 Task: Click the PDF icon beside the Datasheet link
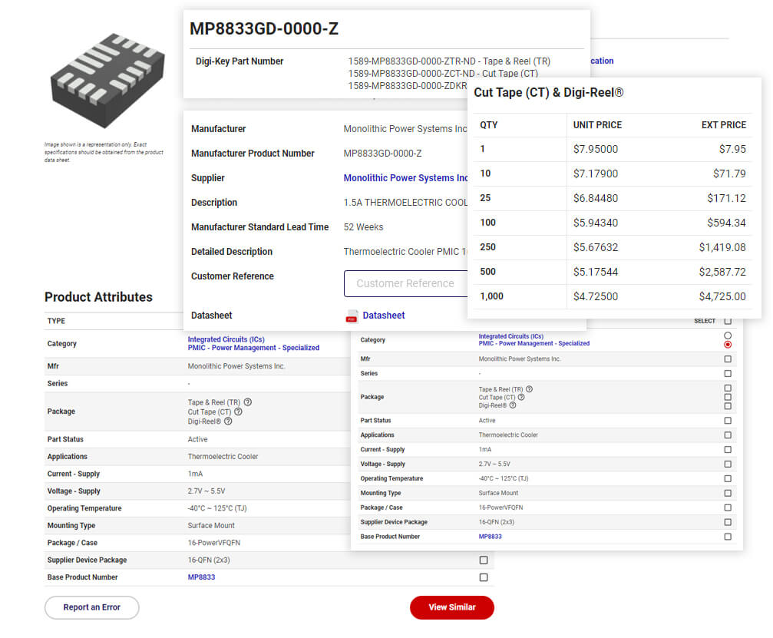(352, 316)
